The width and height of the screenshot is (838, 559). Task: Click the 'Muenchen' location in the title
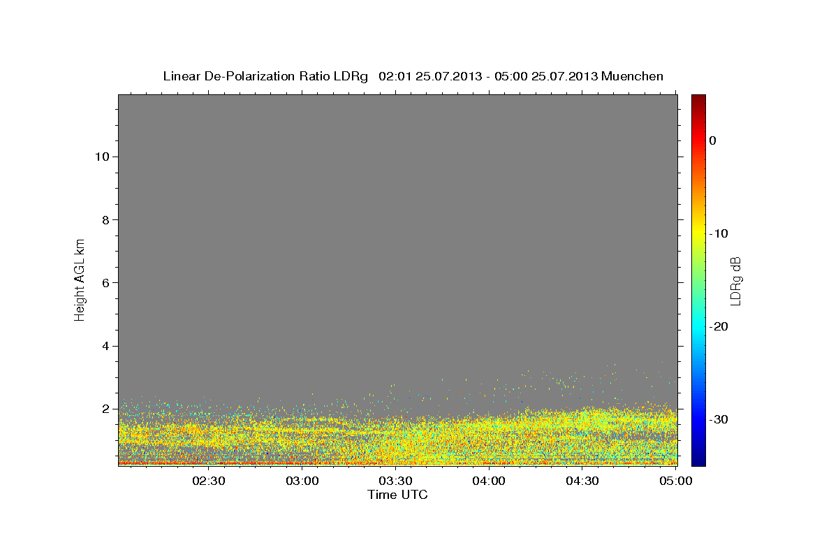(x=633, y=76)
